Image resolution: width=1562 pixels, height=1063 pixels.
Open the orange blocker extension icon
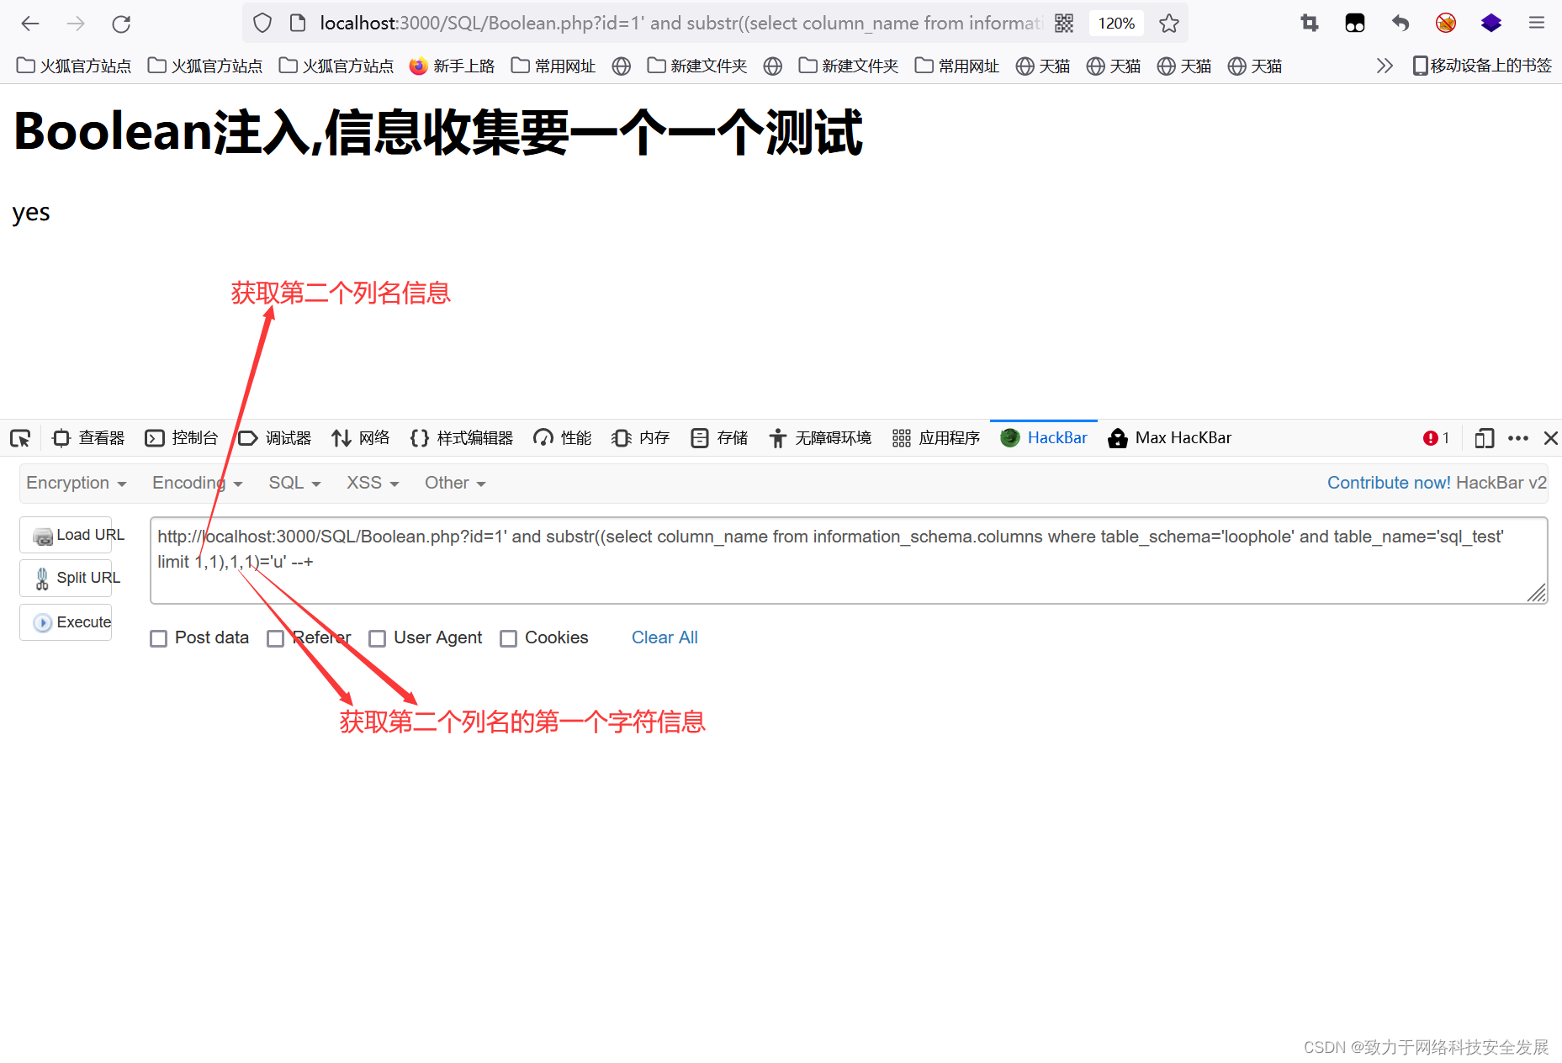pyautogui.click(x=1446, y=24)
